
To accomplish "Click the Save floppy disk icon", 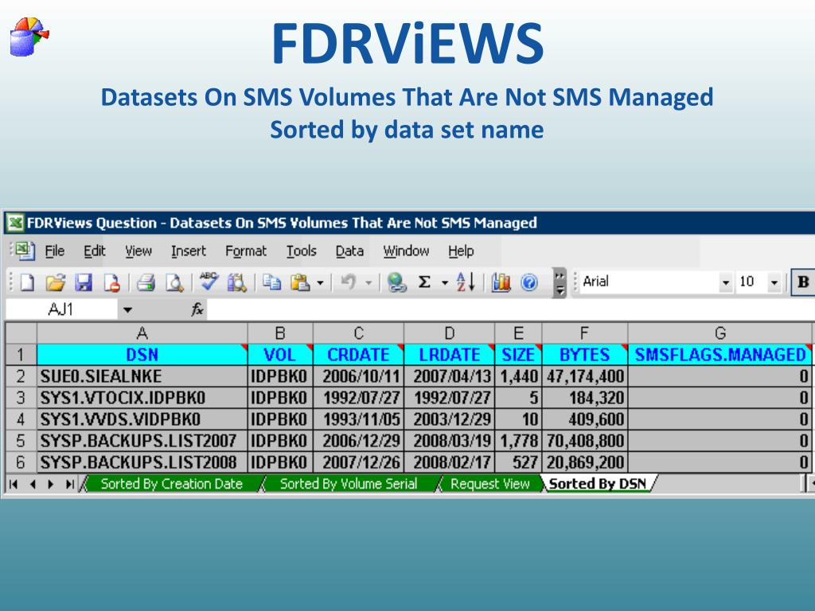I will 83,282.
